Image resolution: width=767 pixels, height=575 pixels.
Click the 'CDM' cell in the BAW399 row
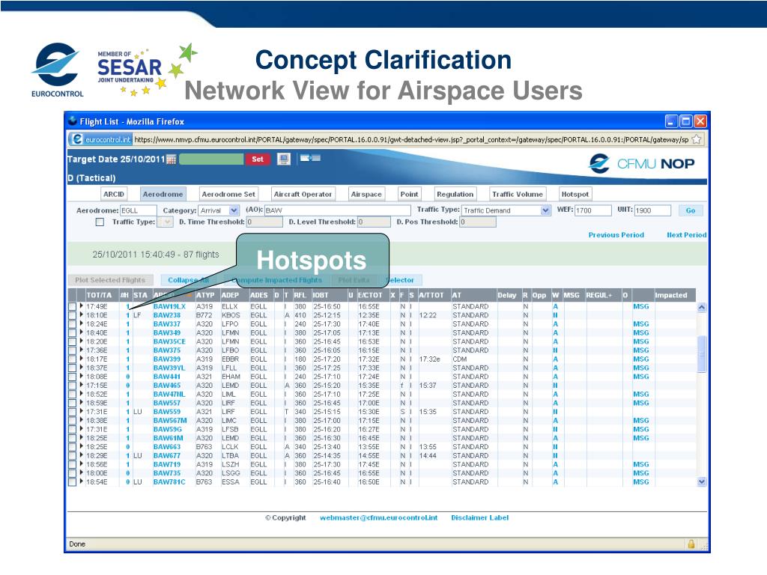460,359
